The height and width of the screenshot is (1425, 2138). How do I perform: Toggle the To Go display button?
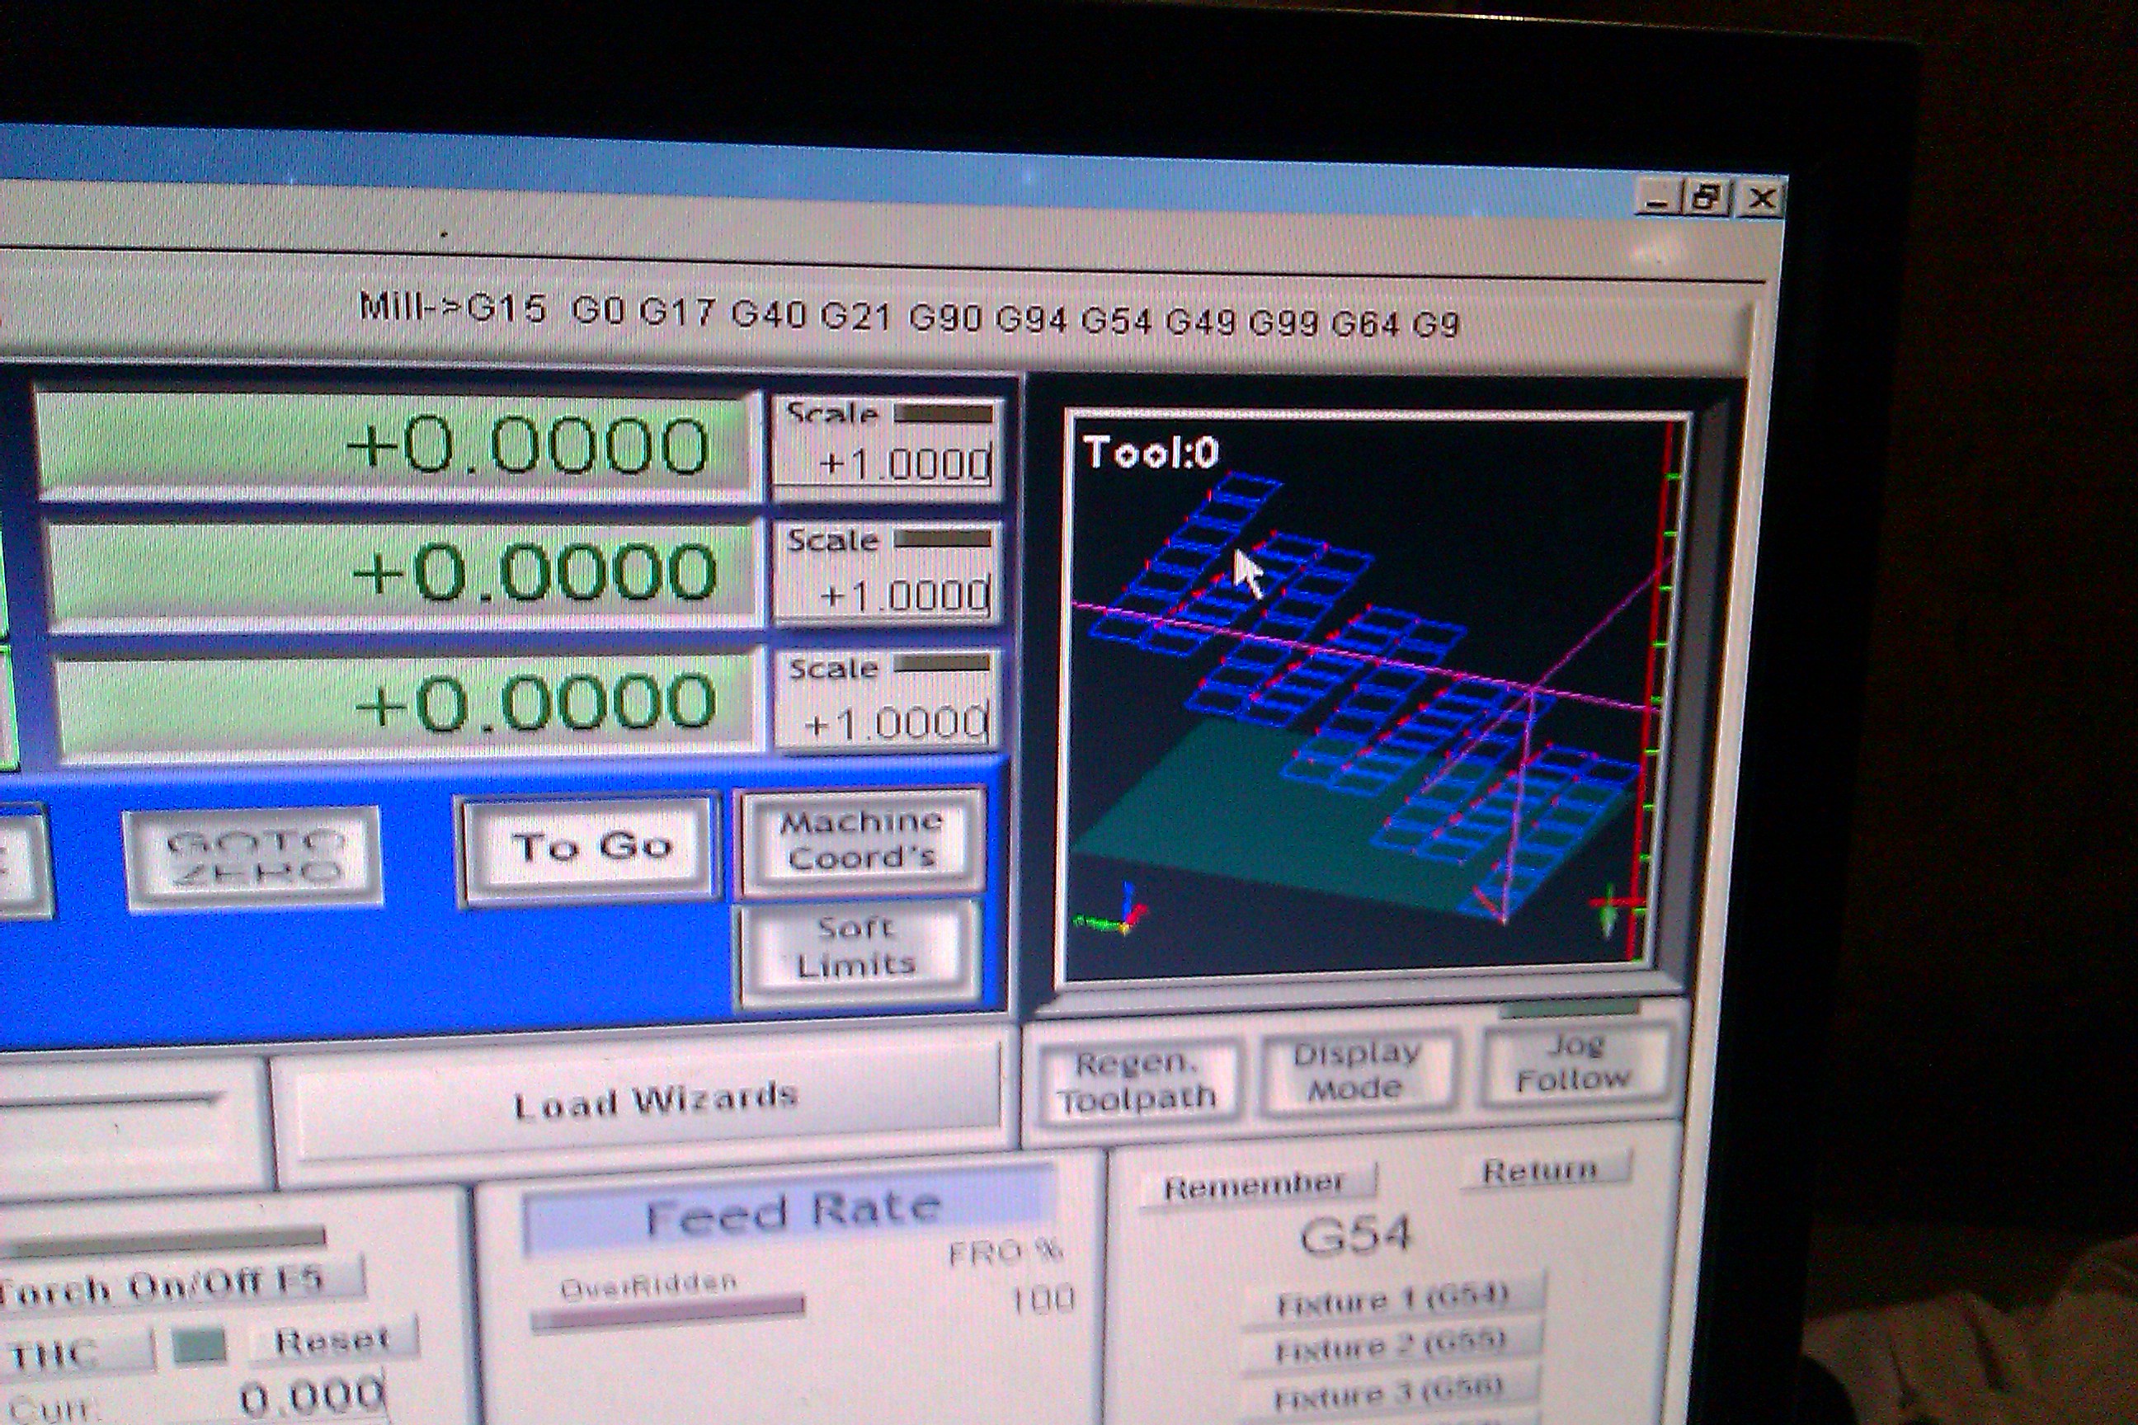[x=590, y=847]
